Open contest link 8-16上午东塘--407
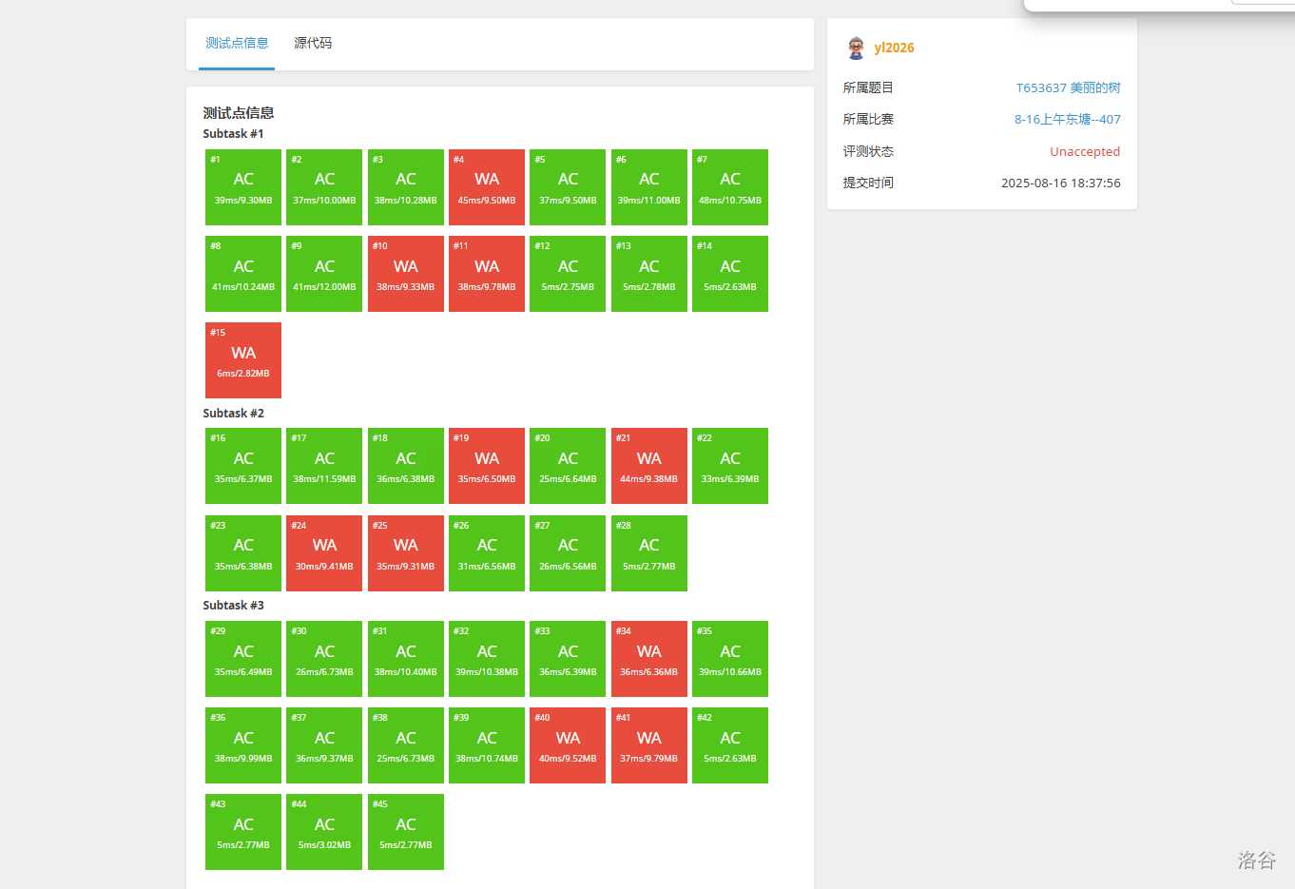 pos(1067,119)
